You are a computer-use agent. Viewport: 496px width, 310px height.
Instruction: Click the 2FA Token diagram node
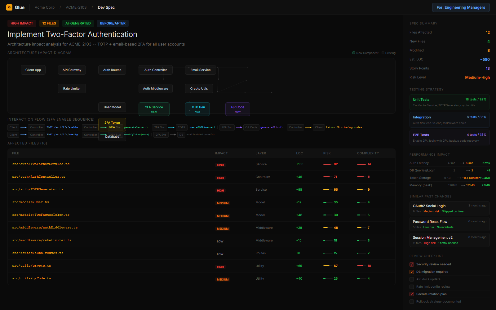pos(112,123)
